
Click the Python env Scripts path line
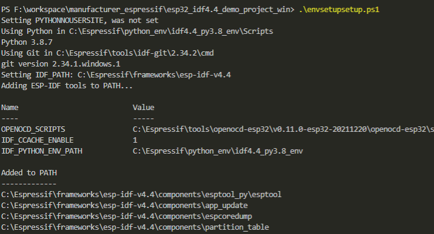[x=137, y=31]
